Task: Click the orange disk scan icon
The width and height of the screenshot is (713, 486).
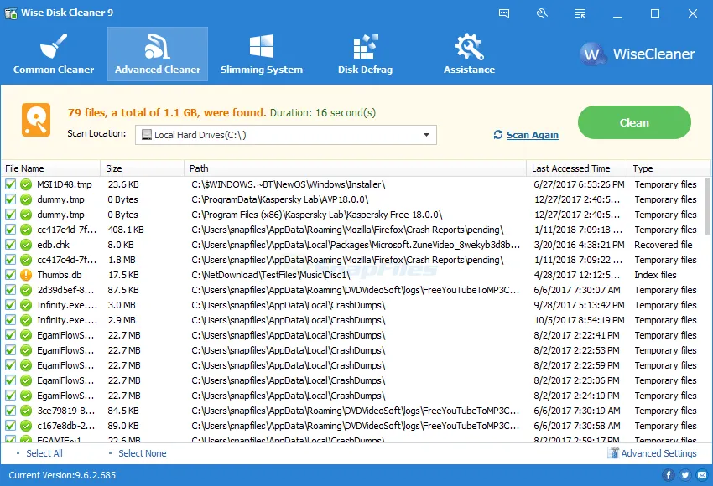Action: (x=36, y=120)
